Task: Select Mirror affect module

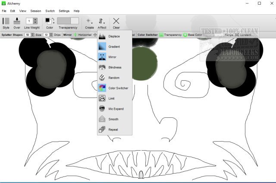Action: (x=115, y=57)
